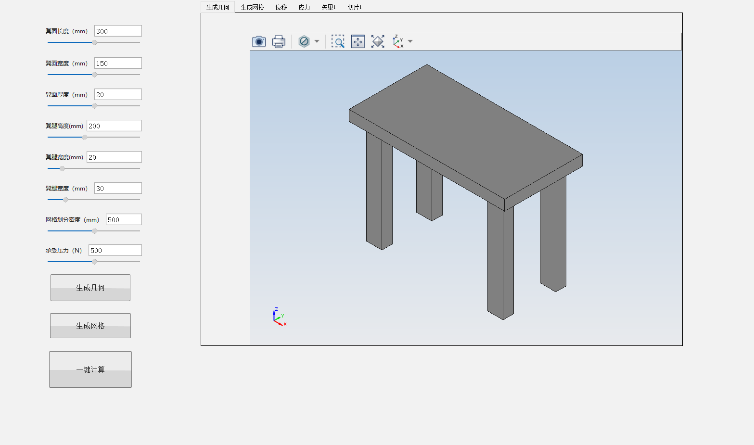The image size is (754, 445).
Task: Click the 承受压力 (N) label
Action: (64, 251)
